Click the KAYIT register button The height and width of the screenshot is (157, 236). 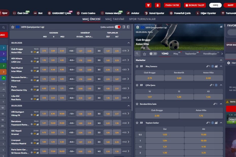(x=230, y=5)
